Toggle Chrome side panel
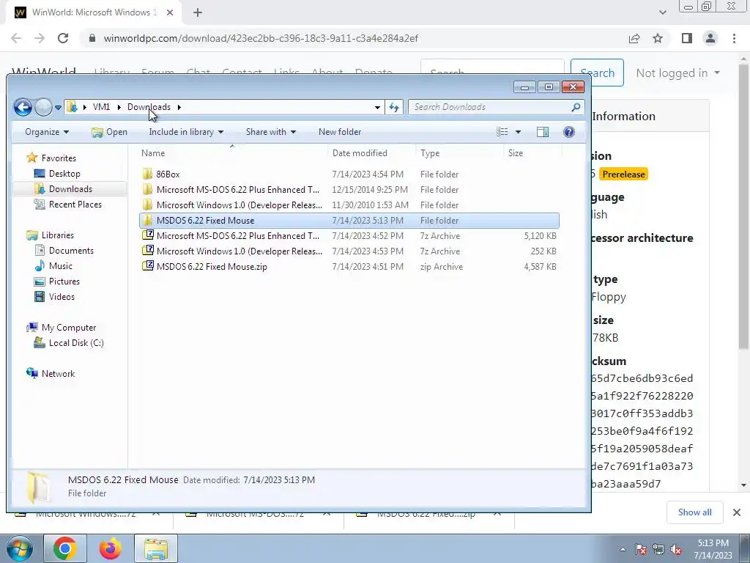 click(x=687, y=38)
